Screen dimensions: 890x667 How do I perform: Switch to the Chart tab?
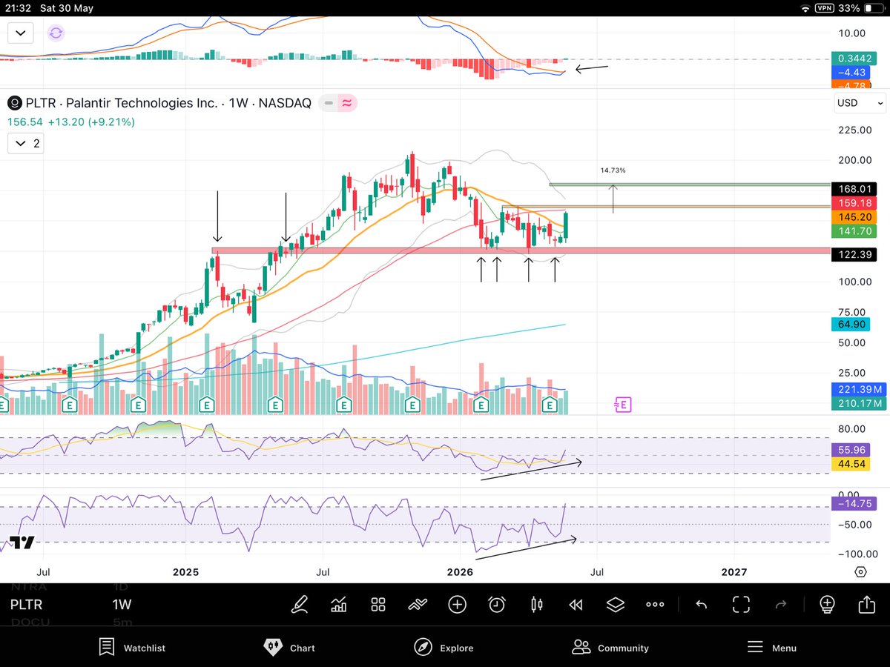point(289,647)
